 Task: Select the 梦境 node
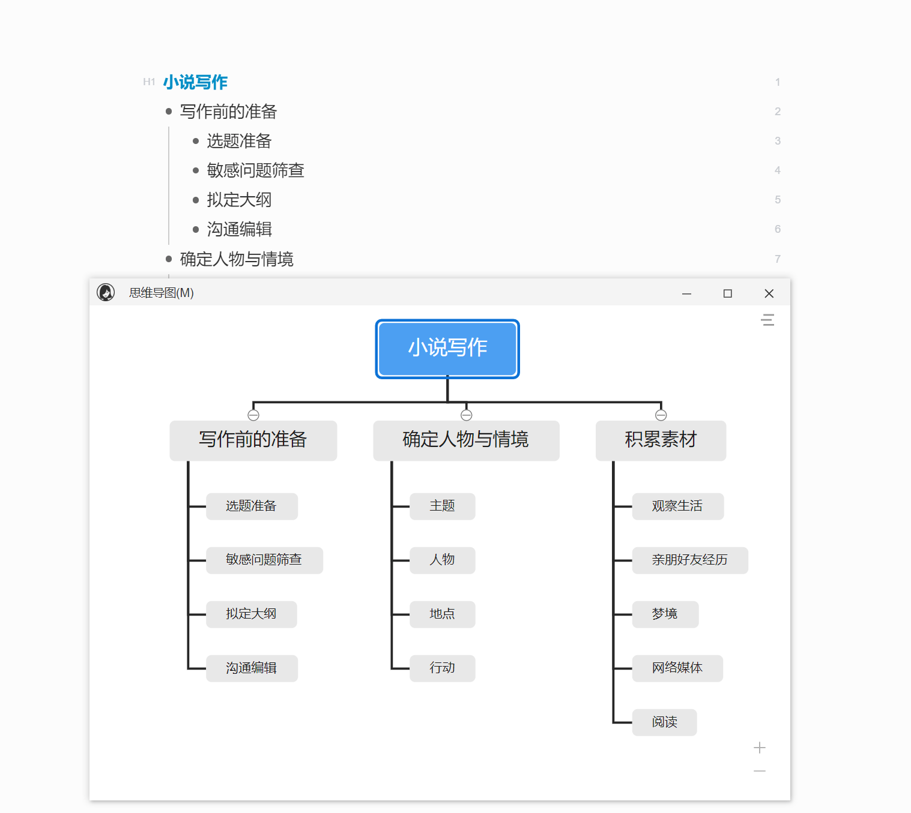[665, 614]
